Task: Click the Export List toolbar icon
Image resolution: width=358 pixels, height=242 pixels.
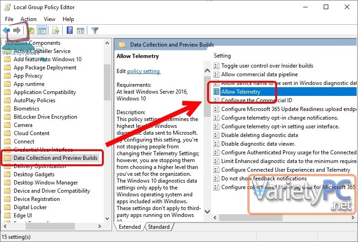Action: tap(55, 30)
